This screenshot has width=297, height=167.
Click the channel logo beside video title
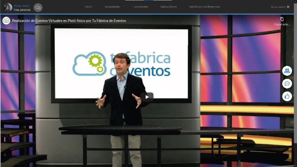[6, 21]
